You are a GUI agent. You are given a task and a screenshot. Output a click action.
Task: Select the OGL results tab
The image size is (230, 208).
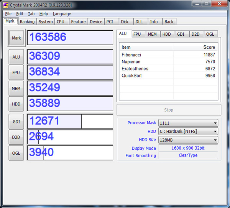click(211, 34)
